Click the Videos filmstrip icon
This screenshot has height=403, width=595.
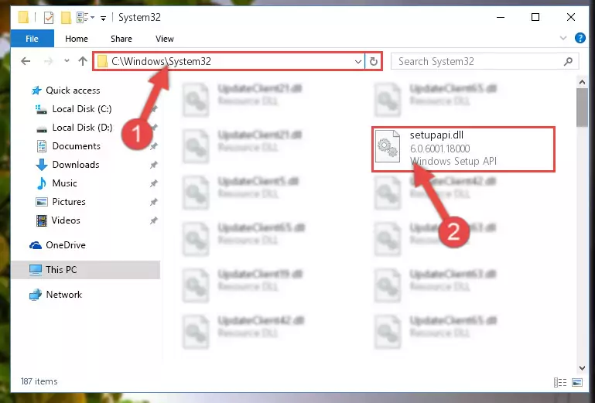[x=41, y=220]
